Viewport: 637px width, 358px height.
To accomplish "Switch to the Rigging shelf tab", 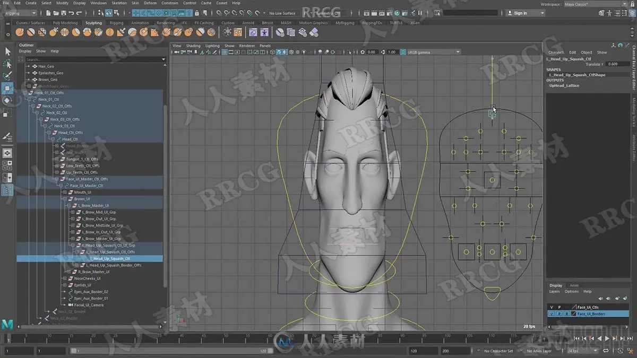I will (116, 23).
